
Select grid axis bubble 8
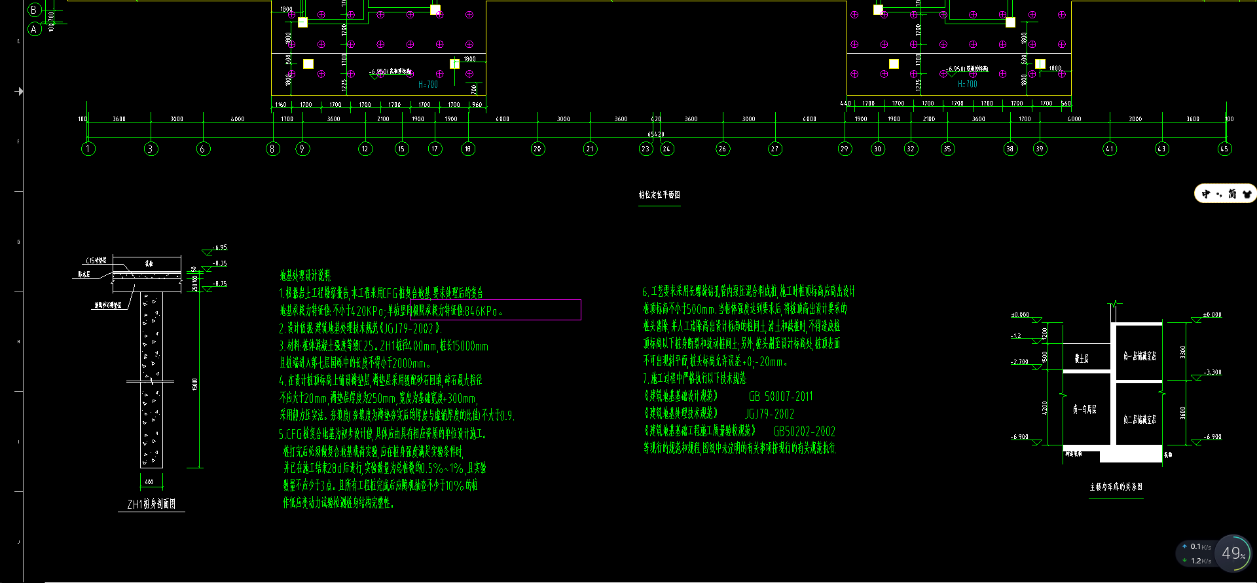tap(273, 149)
